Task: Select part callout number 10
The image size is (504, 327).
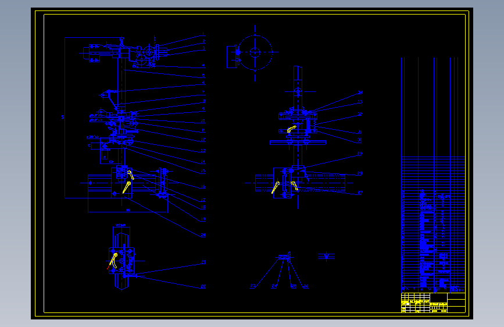Action: tap(203, 121)
